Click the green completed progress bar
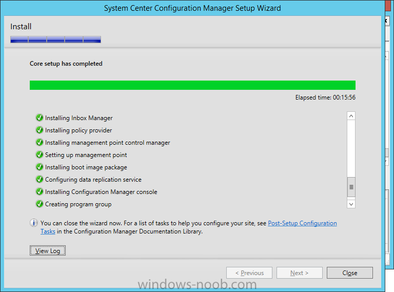This screenshot has width=394, height=292. click(192, 85)
